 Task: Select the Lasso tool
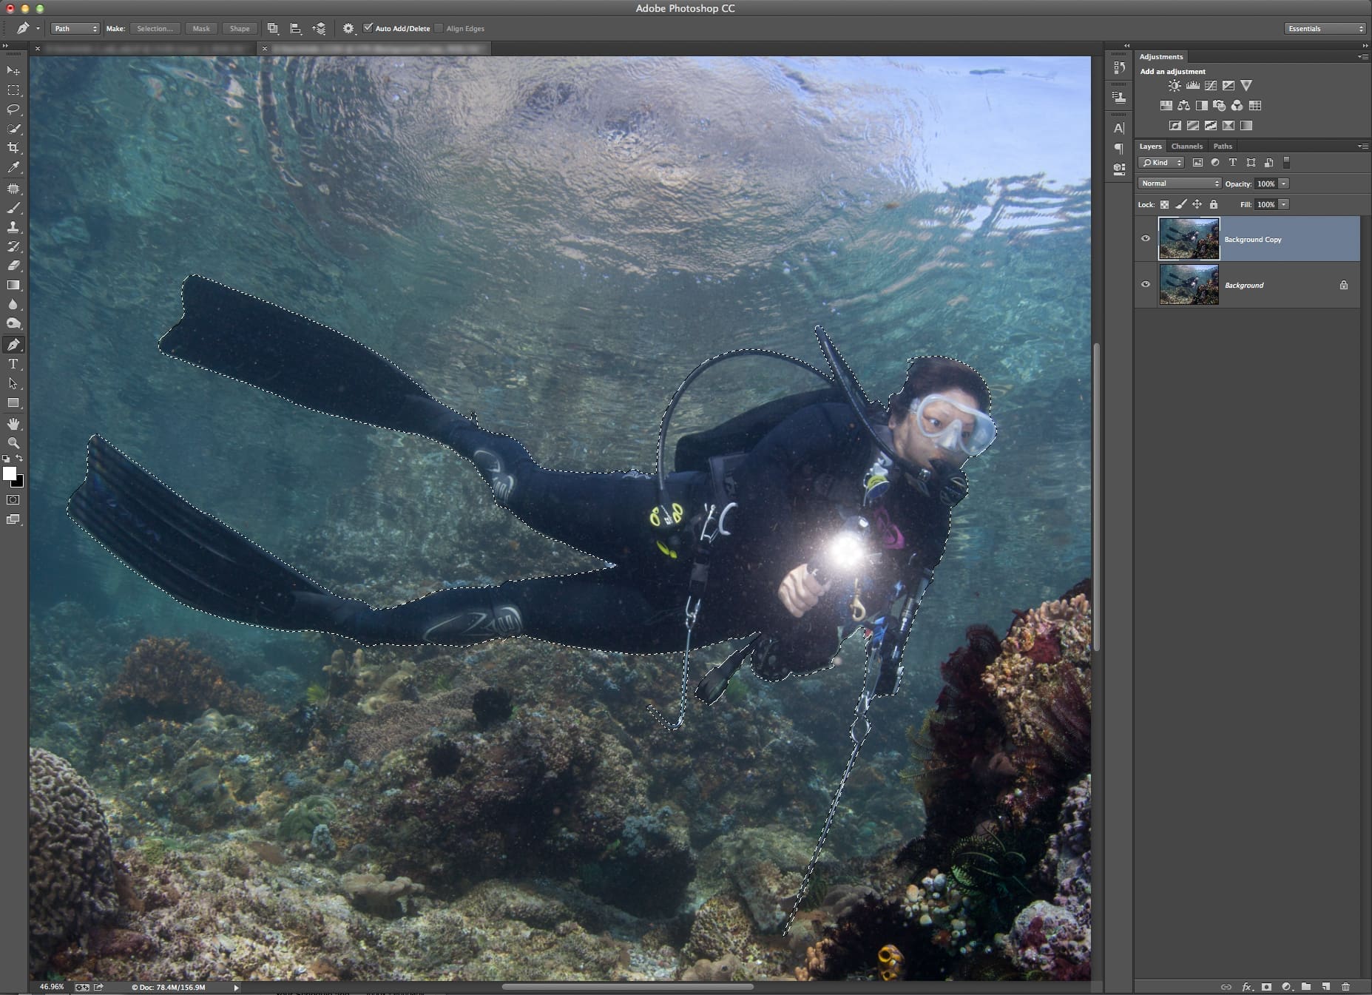[x=13, y=109]
